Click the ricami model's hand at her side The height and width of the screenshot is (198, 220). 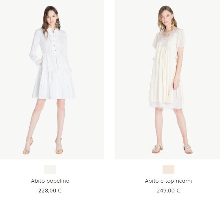[x=176, y=85]
